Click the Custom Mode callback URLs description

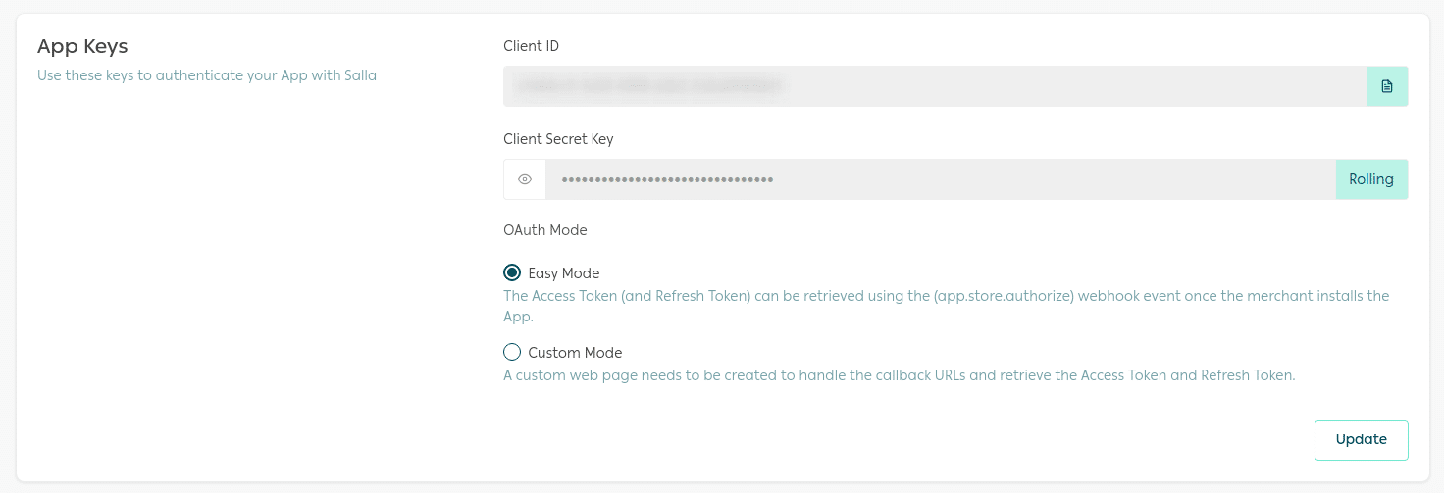tap(899, 375)
